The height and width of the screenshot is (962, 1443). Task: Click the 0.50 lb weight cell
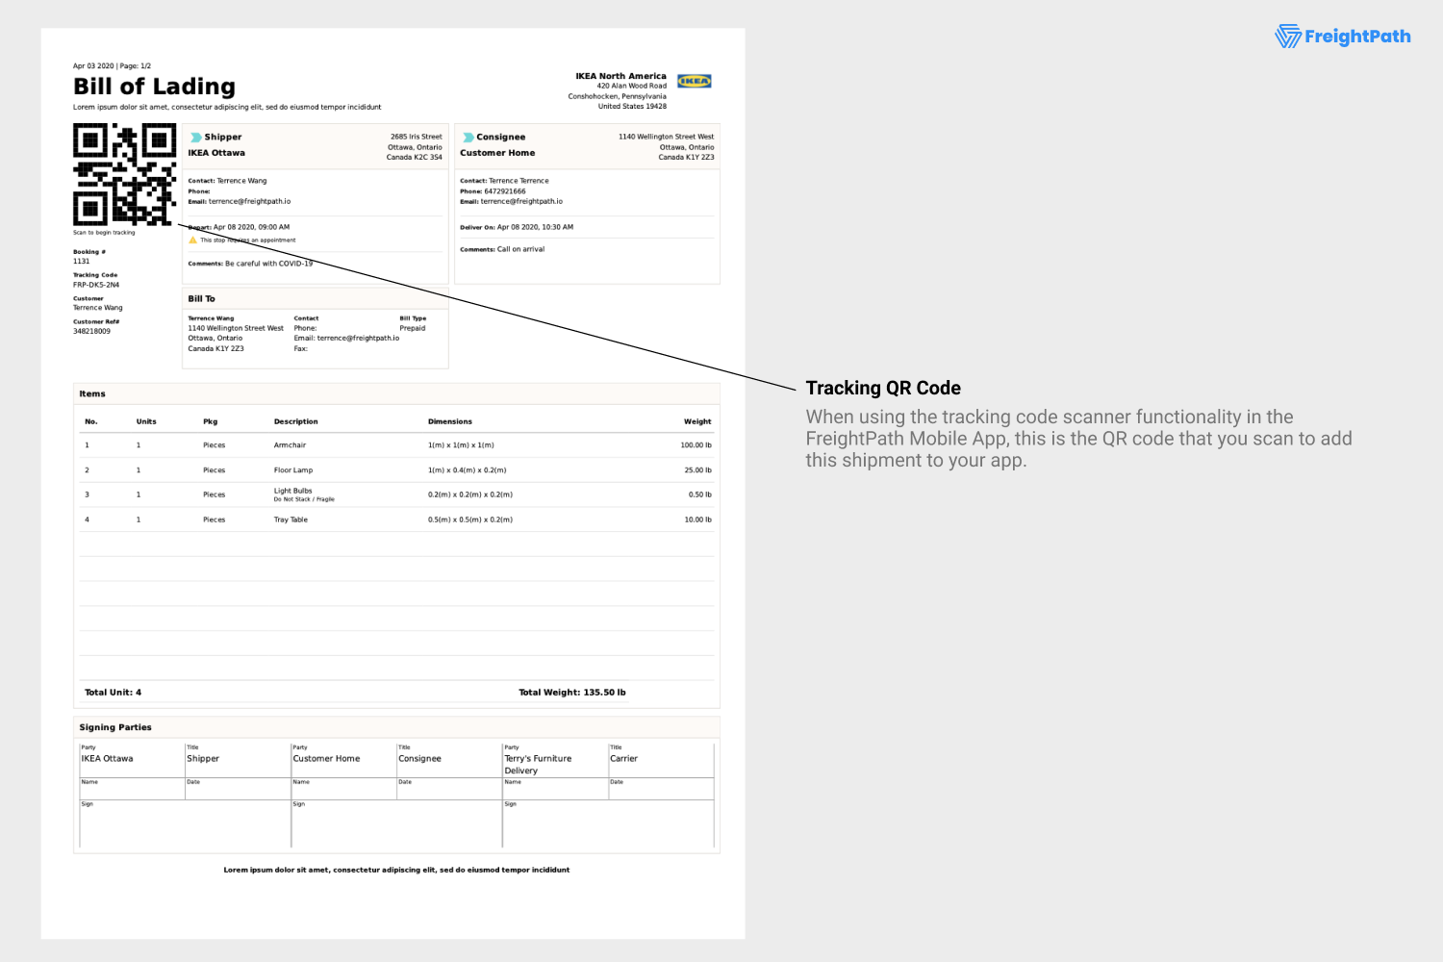[699, 494]
